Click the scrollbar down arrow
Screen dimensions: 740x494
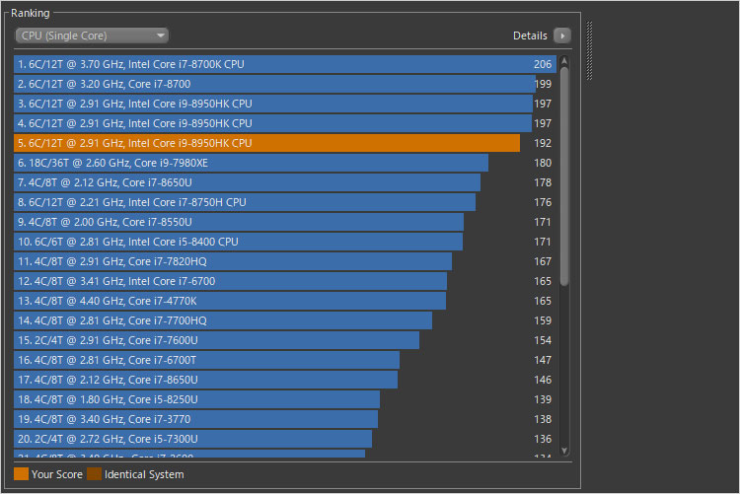point(564,451)
